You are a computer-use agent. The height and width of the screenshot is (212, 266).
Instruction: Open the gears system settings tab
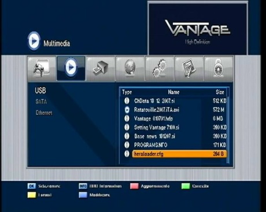[160, 69]
